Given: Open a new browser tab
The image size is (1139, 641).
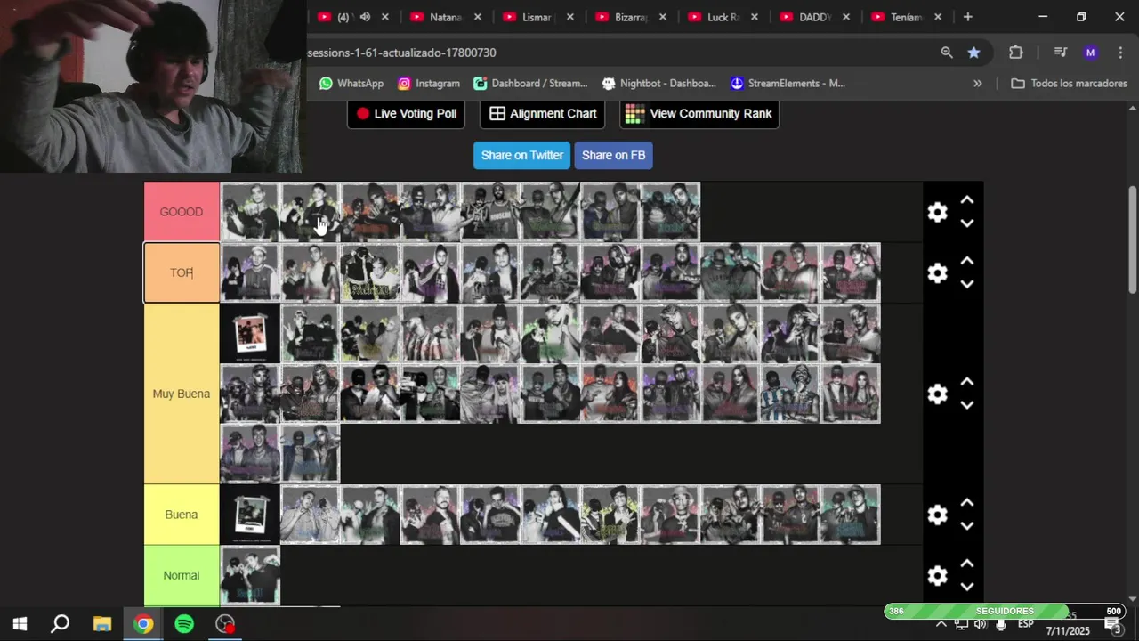Looking at the screenshot, I should [x=968, y=17].
